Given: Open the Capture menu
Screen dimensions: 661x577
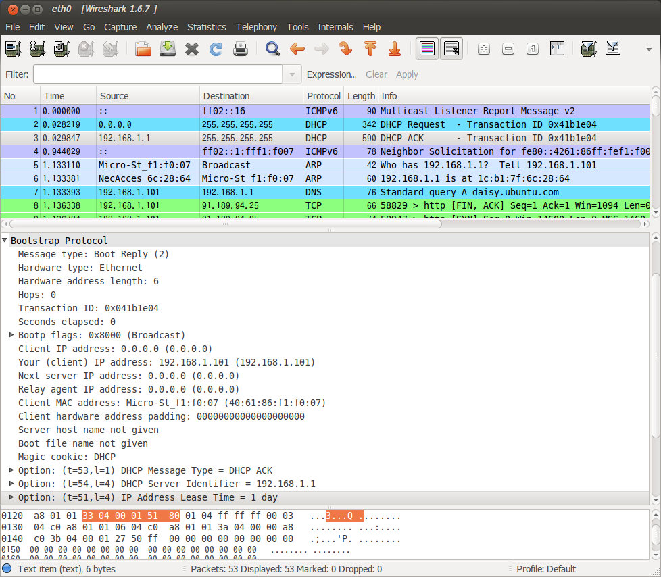Looking at the screenshot, I should (120, 27).
